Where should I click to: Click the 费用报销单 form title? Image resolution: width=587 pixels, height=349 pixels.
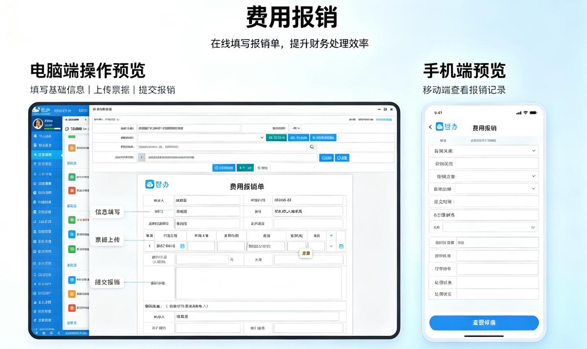pos(247,186)
